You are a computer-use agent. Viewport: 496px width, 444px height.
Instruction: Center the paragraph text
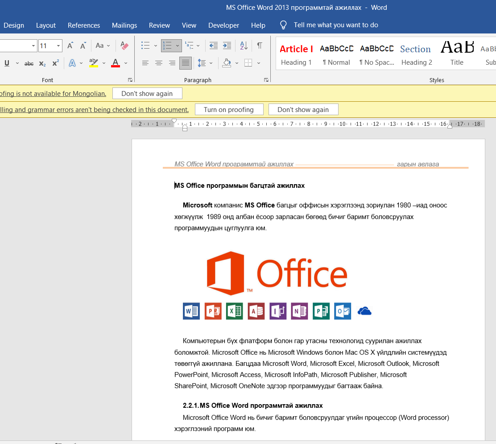pyautogui.click(x=158, y=63)
